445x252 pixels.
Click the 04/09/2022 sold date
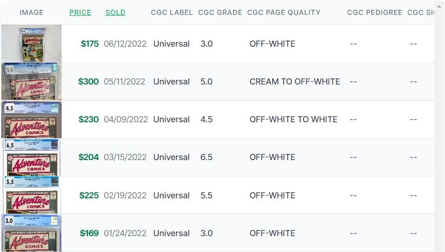pyautogui.click(x=126, y=119)
